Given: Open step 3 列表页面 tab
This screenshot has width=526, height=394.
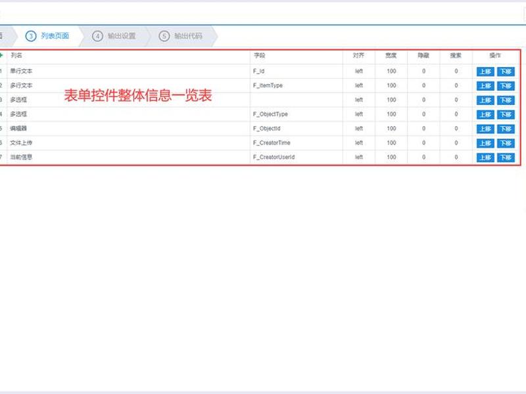Looking at the screenshot, I should coord(47,36).
